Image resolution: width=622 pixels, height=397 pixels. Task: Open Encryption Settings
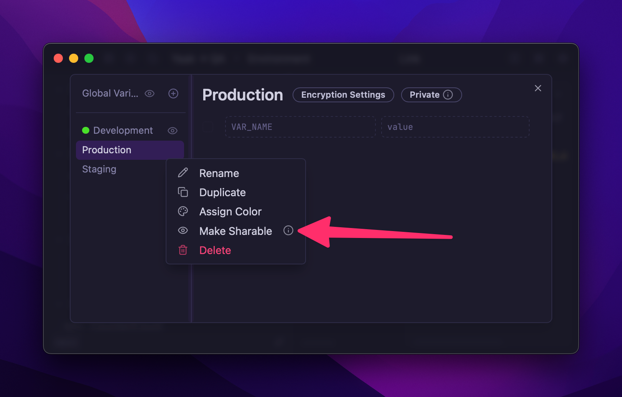[343, 95]
